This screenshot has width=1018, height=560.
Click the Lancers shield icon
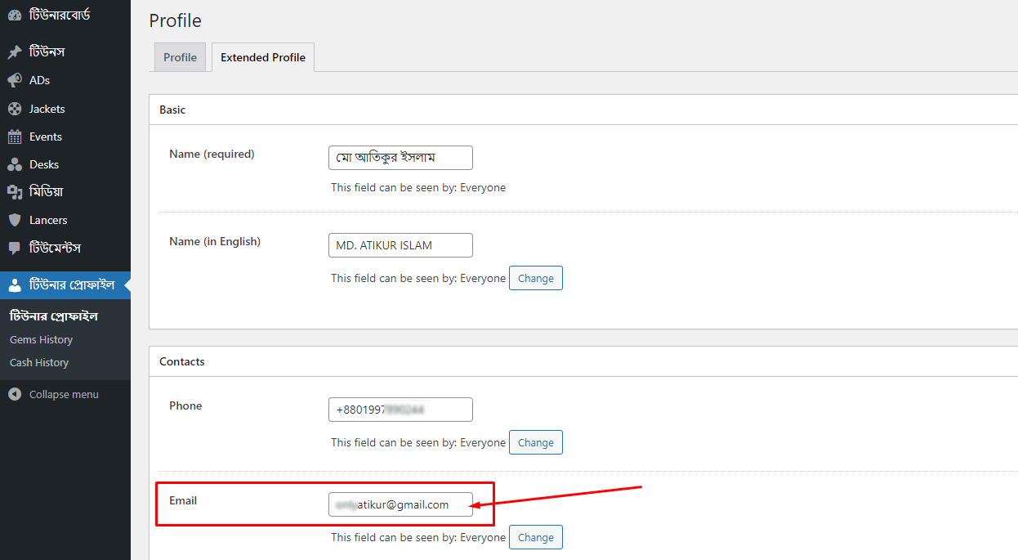pyautogui.click(x=15, y=220)
